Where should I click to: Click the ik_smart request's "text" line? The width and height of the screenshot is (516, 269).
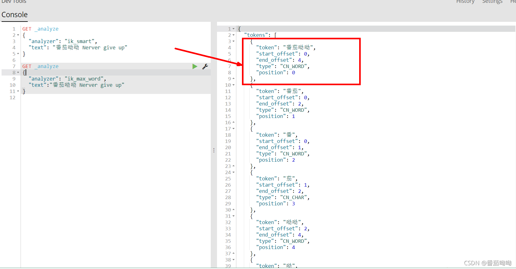click(x=78, y=47)
